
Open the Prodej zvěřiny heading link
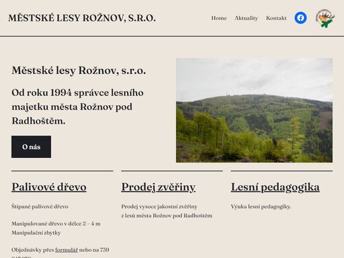[159, 187]
